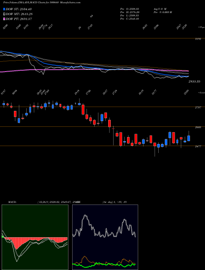This screenshot has width=205, height=270.
Task: Click the 'Pre V: 0.003 M' label
Action: point(163,12)
